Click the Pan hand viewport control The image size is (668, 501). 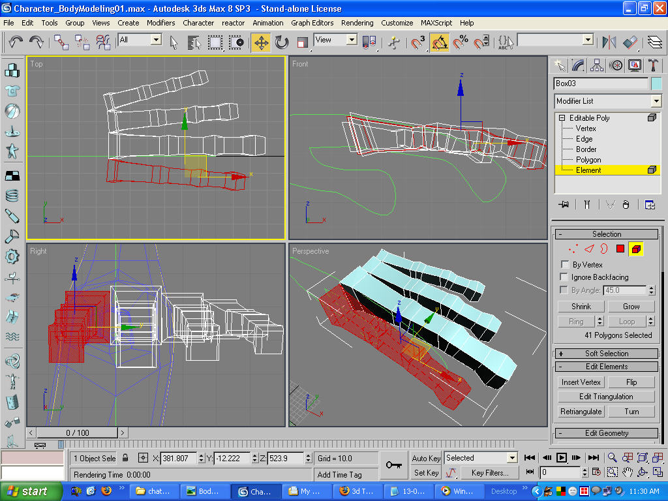pyautogui.click(x=627, y=472)
